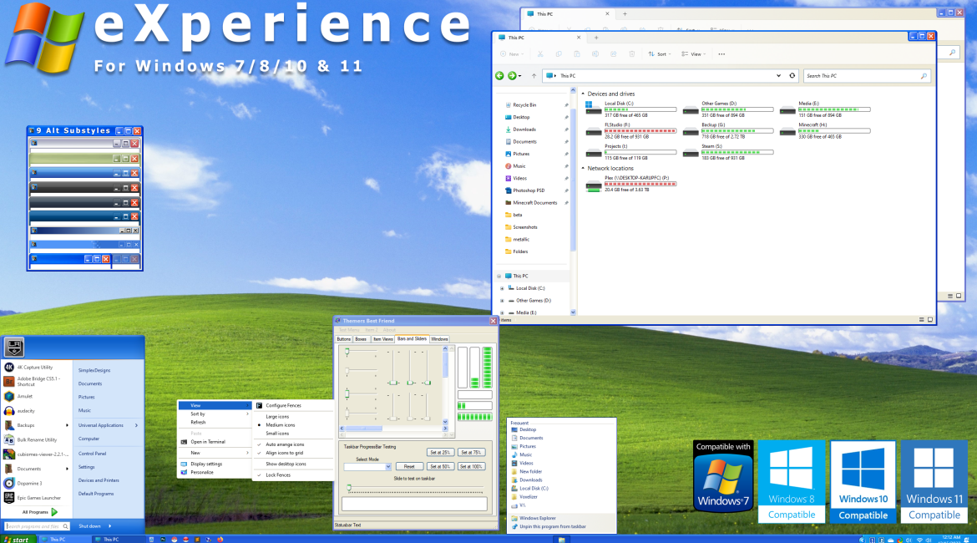Open the Sort dropdown in Explorer toolbar
This screenshot has height=543, width=977.
pyautogui.click(x=659, y=53)
